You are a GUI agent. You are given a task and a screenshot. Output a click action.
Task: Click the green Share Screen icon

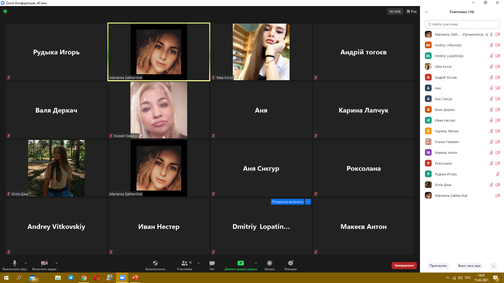click(240, 263)
